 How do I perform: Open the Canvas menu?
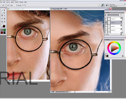[8, 2]
